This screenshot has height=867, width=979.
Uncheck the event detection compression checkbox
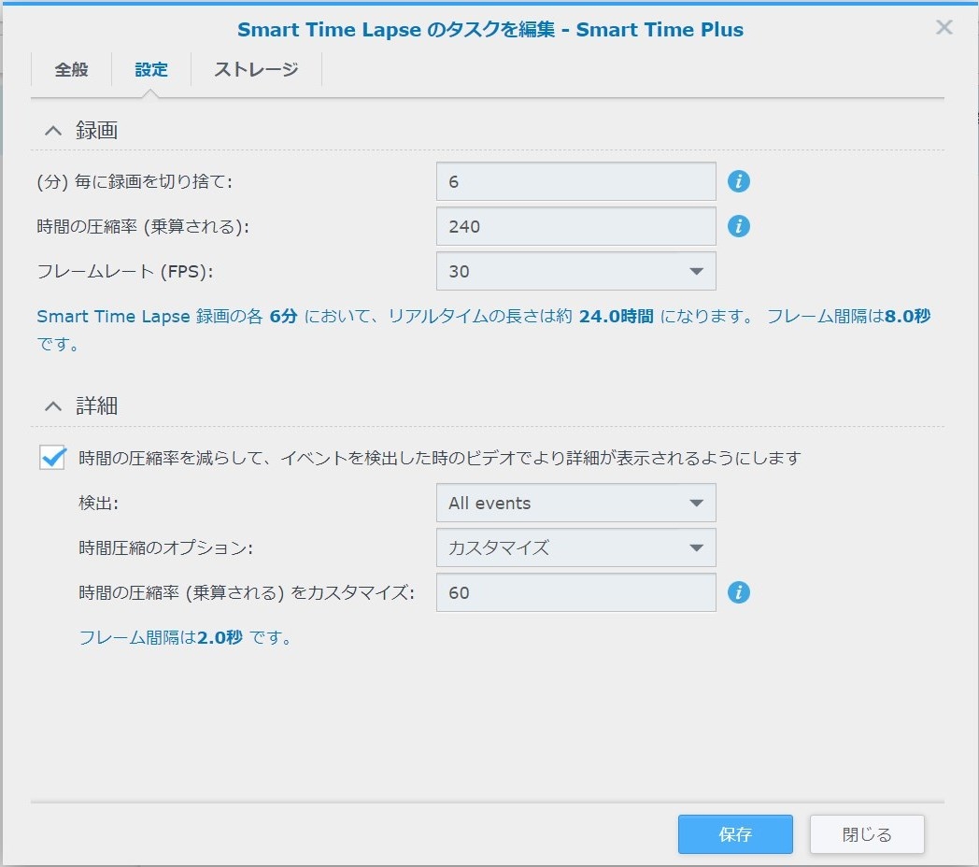pyautogui.click(x=53, y=458)
